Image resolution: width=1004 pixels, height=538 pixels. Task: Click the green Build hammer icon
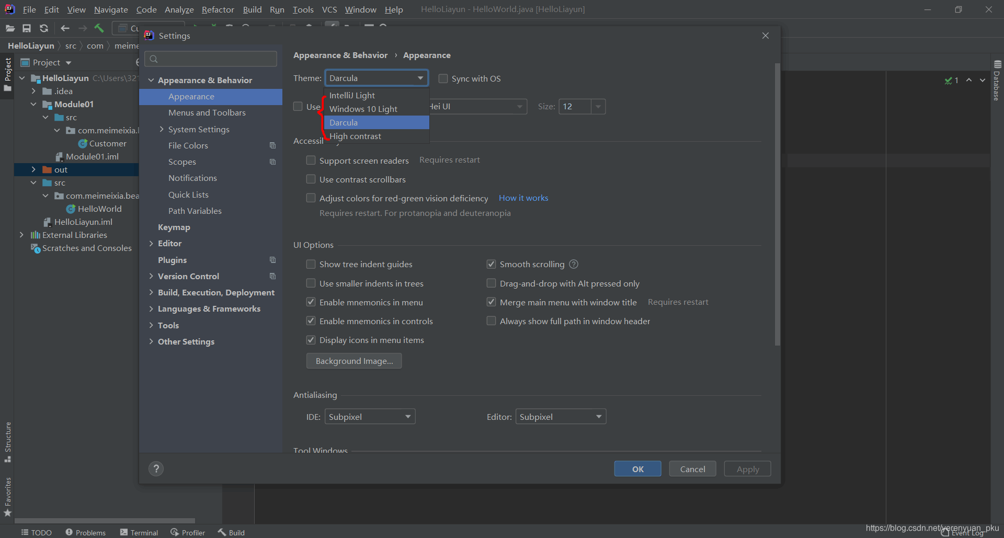tap(99, 28)
